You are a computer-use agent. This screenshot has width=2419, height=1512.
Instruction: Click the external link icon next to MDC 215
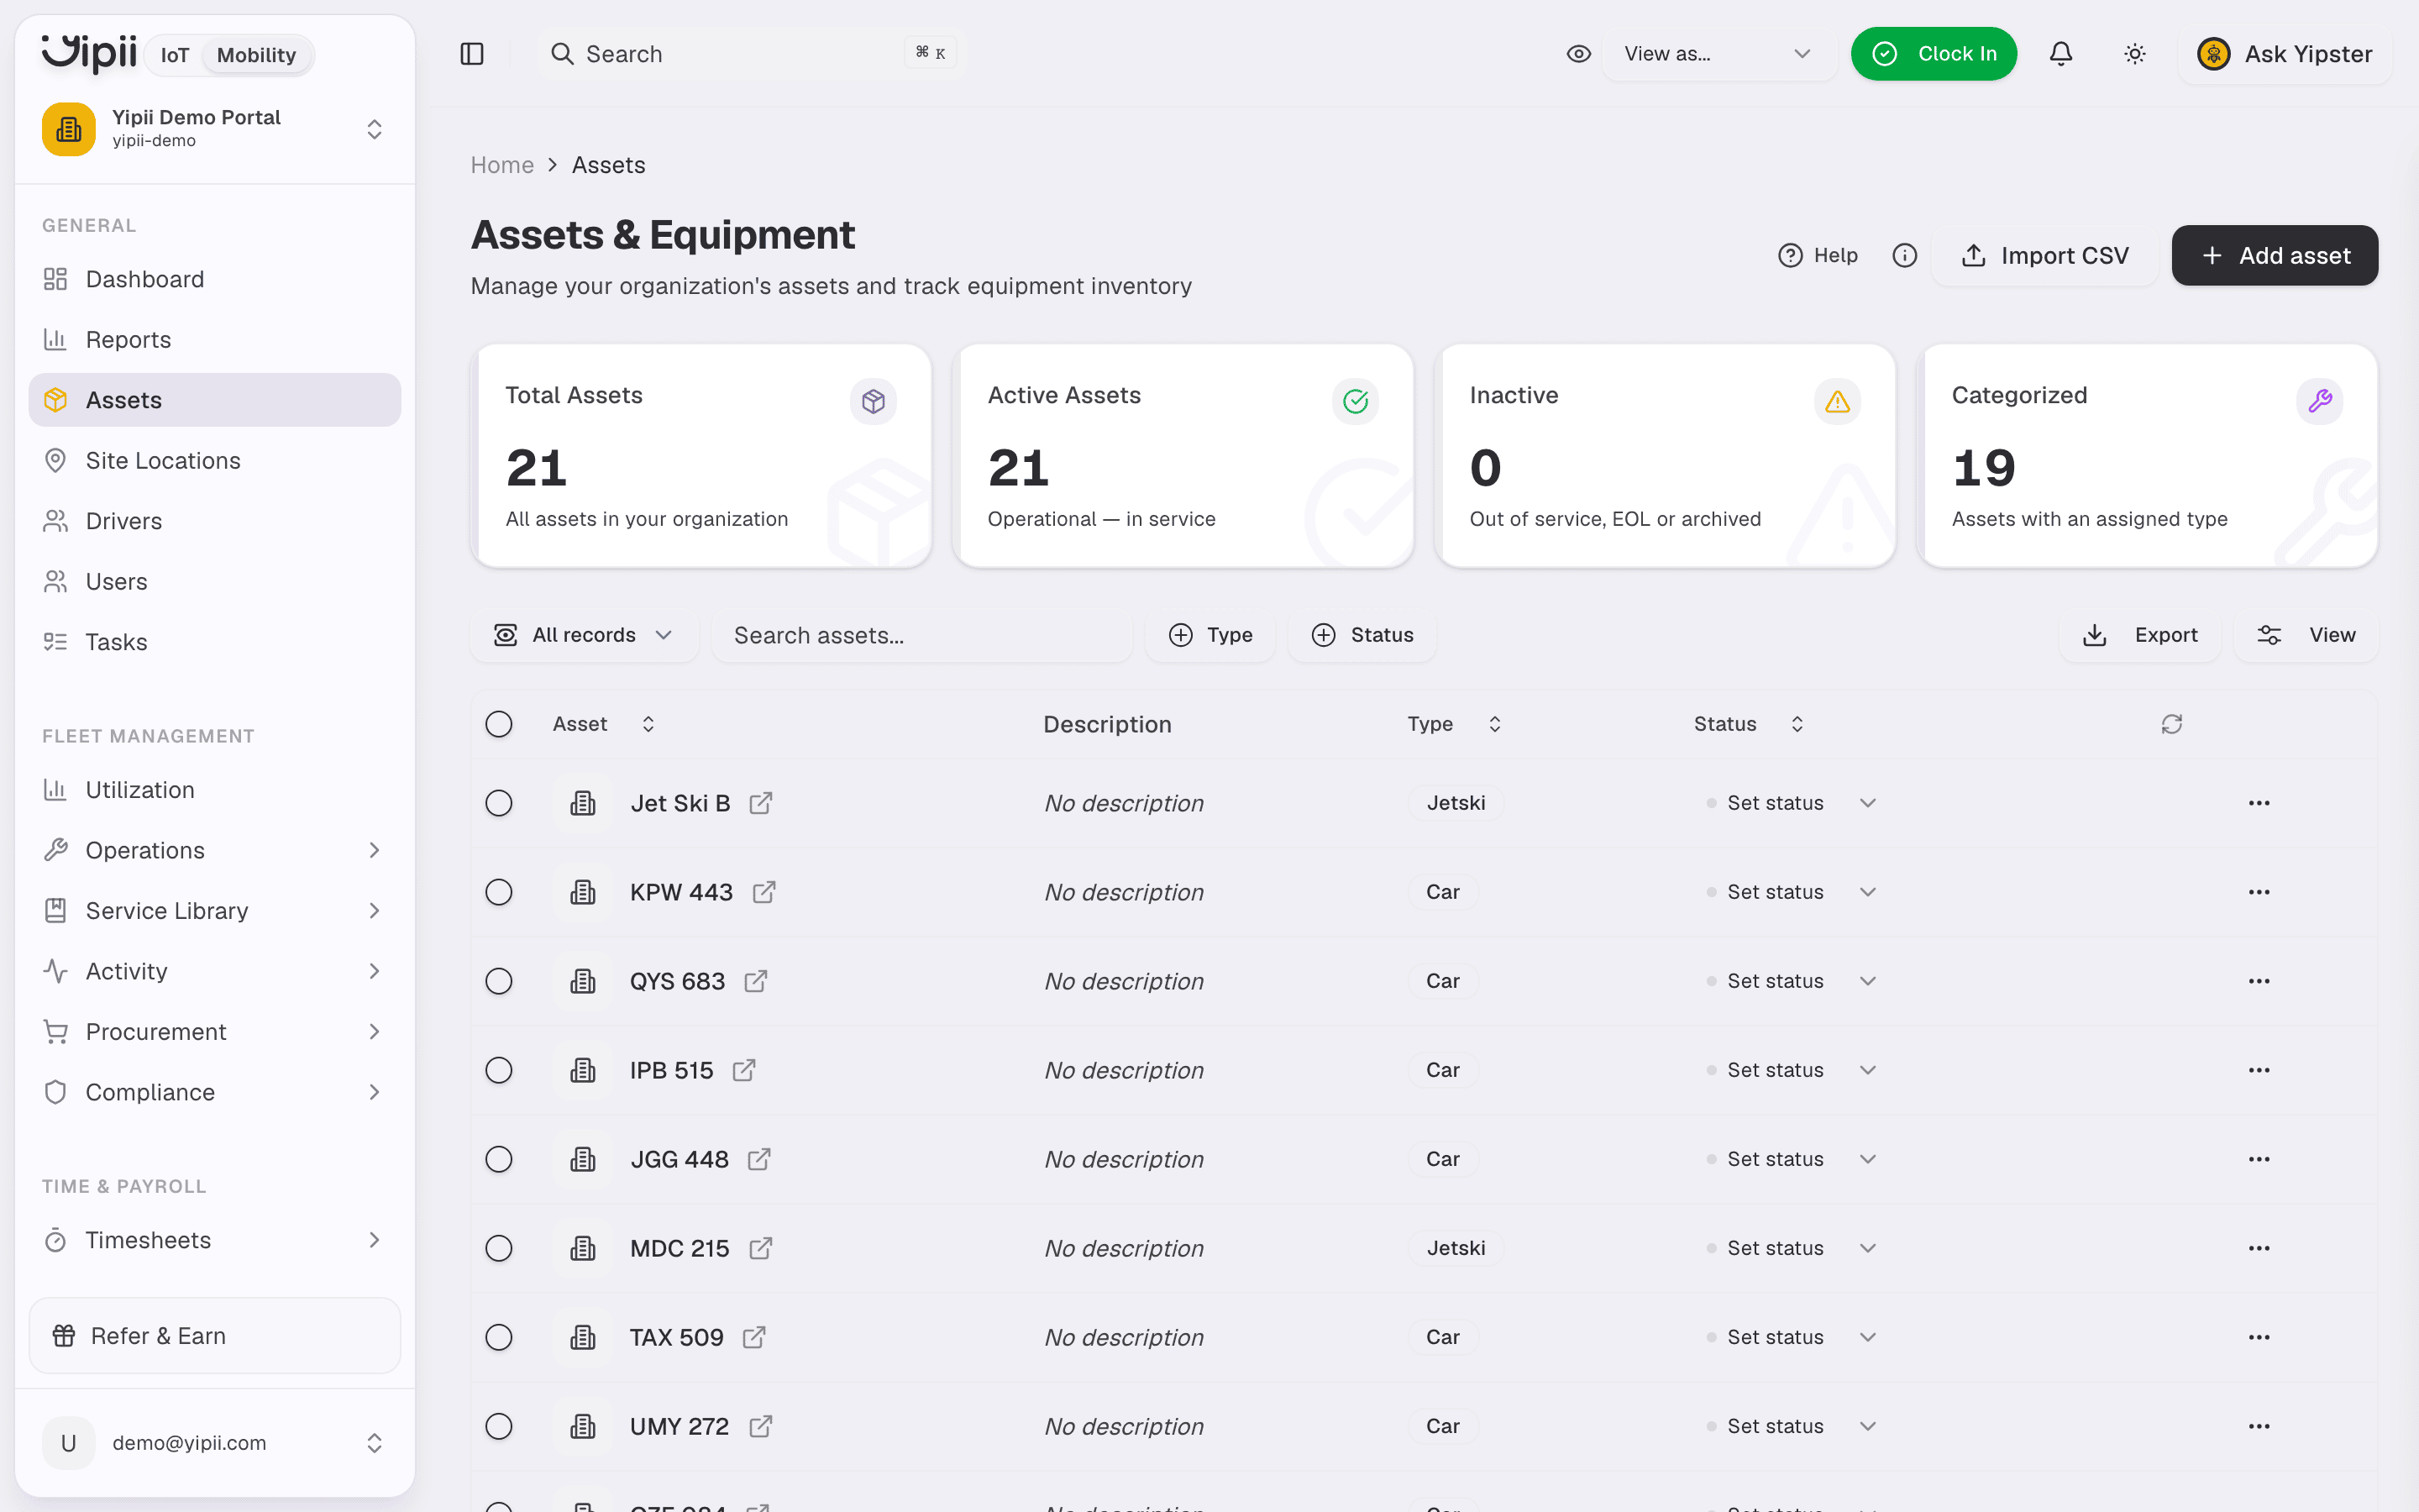pyautogui.click(x=761, y=1248)
